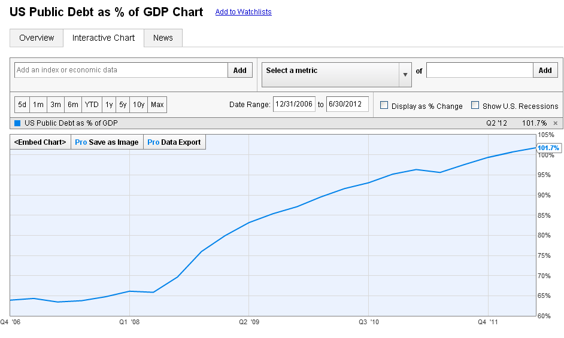Click Pro Save as Image
The height and width of the screenshot is (338, 564).
pos(107,142)
